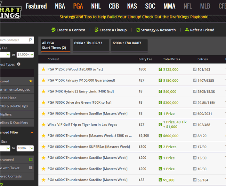
Task: Switch to the CBB tab
Action: coord(114,6)
